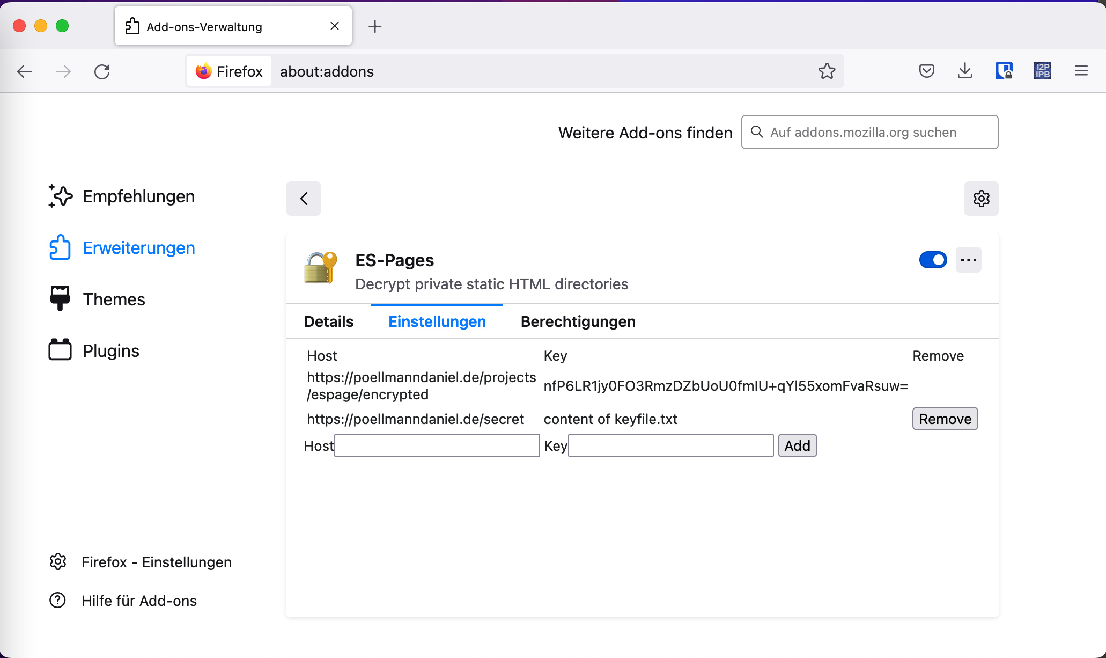Click the 'content of keyfile.txt' key cell
The height and width of the screenshot is (658, 1106).
click(x=610, y=419)
